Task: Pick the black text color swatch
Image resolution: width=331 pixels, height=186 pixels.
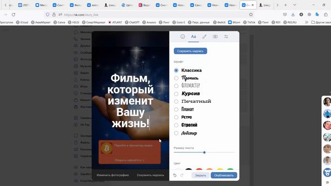Action: [188, 169]
